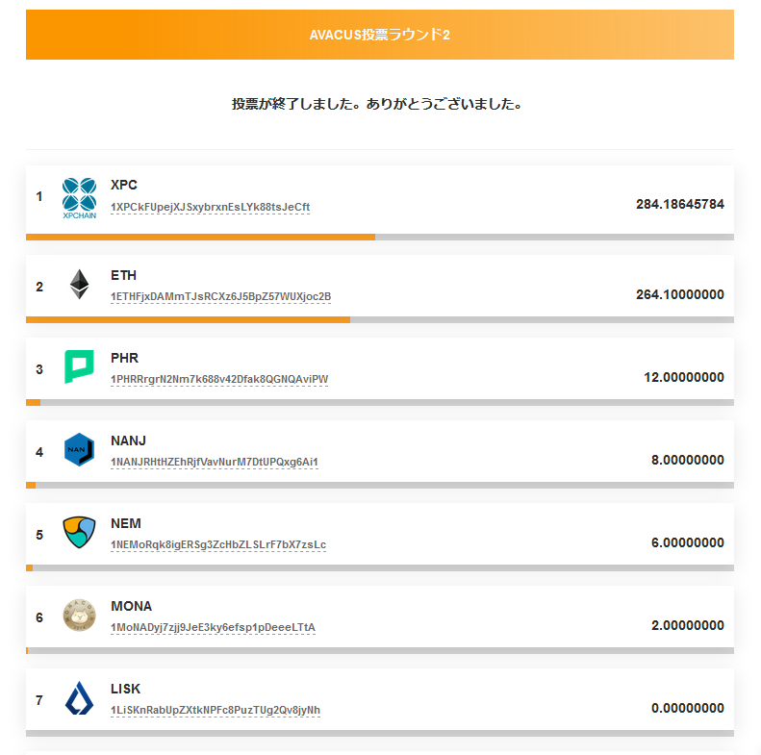Click the NEM shield logo
This screenshot has height=755, width=761.
79,532
